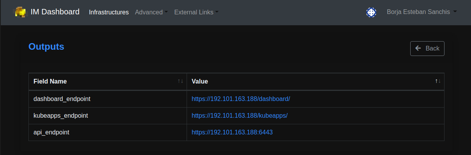Click the IM Dashboard logo icon
This screenshot has height=155, width=471.
[20, 12]
